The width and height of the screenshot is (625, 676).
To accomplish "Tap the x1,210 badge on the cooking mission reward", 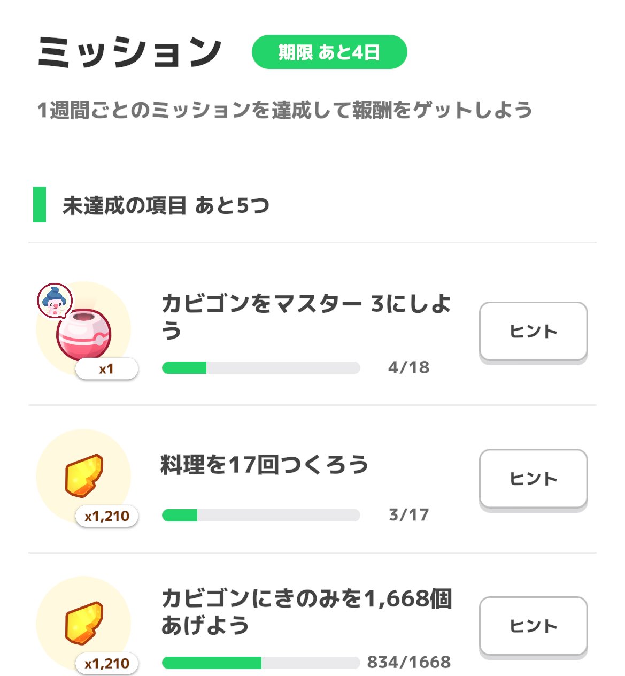I will (107, 516).
